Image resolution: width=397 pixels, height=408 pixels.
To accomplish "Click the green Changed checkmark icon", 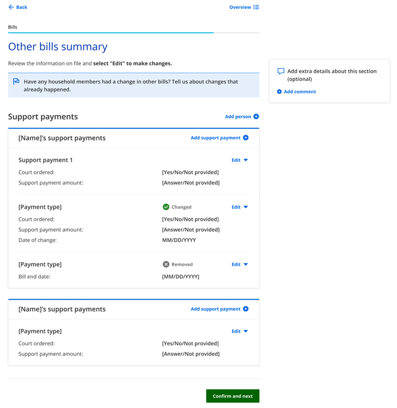I will point(166,207).
